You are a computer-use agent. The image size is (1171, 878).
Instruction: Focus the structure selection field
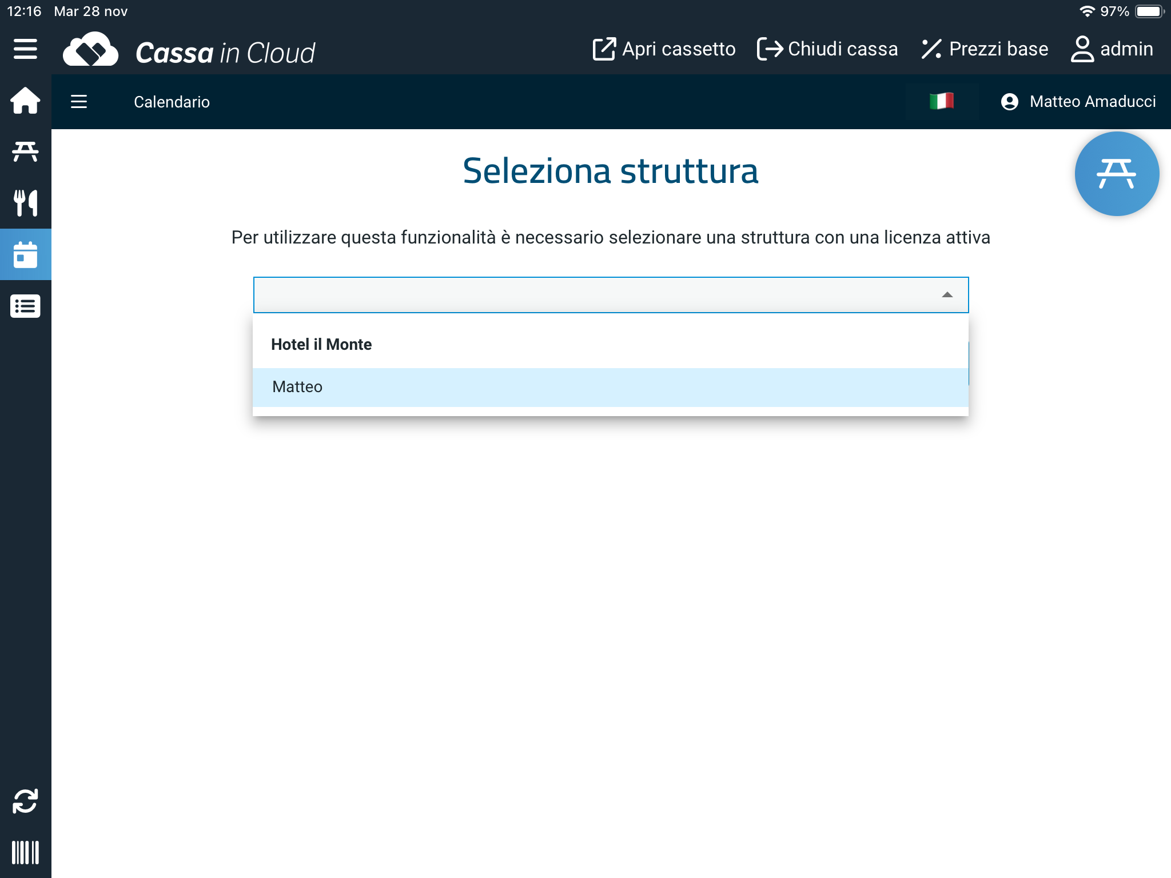pyautogui.click(x=595, y=295)
